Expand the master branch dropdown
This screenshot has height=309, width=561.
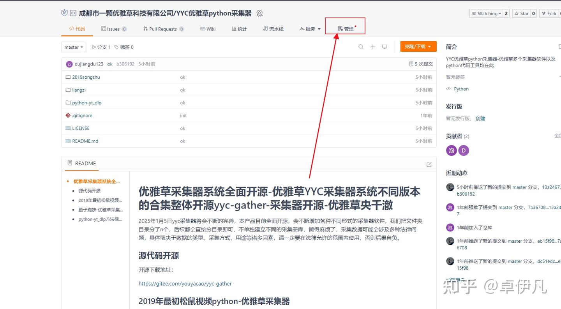73,47
